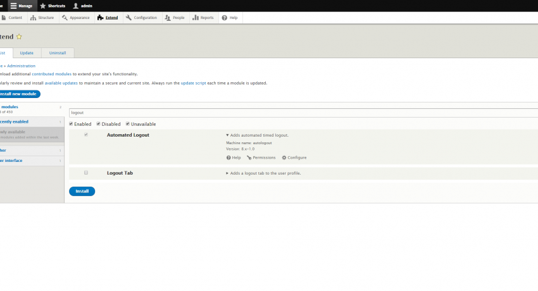
Task: Open the Shortcuts star menu
Action: coord(53,6)
